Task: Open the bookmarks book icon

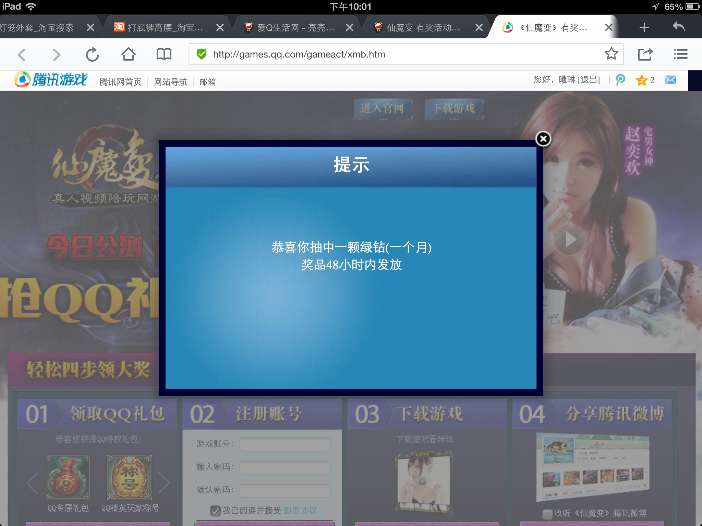Action: (x=164, y=54)
